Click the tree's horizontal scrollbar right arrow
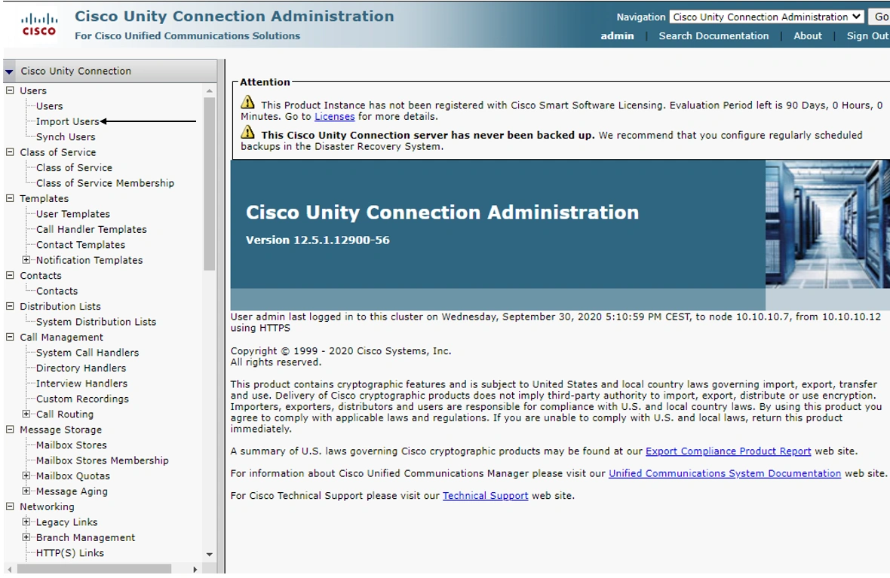The image size is (890, 578). [x=195, y=569]
